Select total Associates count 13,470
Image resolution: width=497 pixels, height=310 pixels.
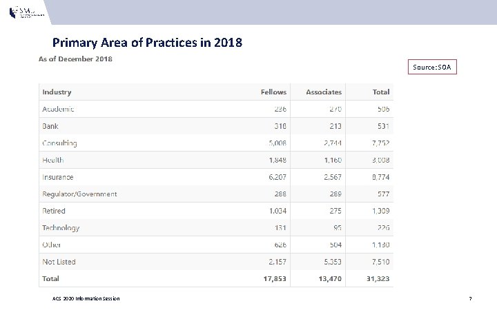pos(330,279)
